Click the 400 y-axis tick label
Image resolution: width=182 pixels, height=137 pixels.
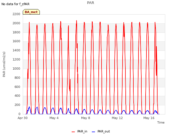[17, 96]
